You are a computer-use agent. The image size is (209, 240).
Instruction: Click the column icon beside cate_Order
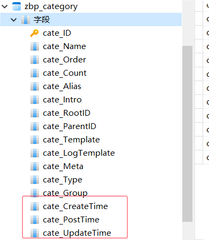point(35,60)
